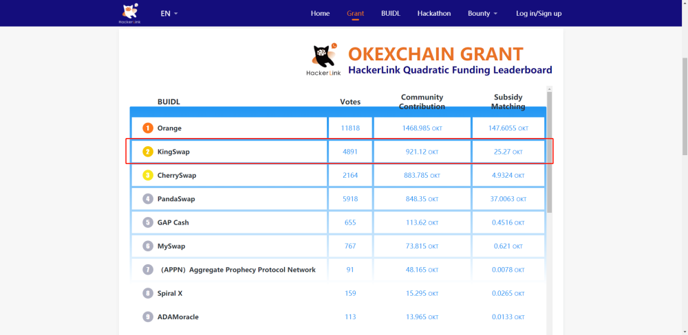Click Spiral X's vote count 159

350,293
